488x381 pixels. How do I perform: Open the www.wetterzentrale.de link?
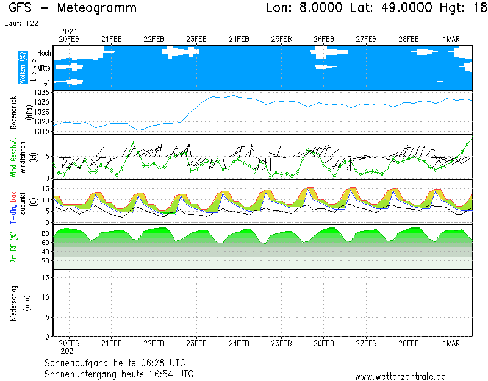tap(400, 376)
